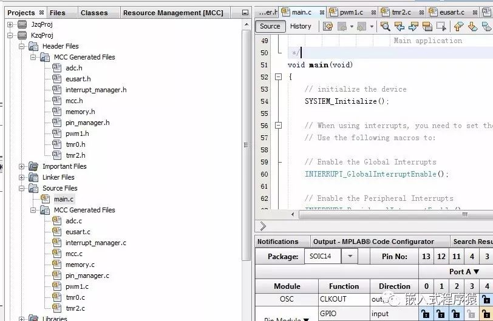
Task: Click scroll-up arrow of Projects panel scrollbar
Action: [x=246, y=24]
